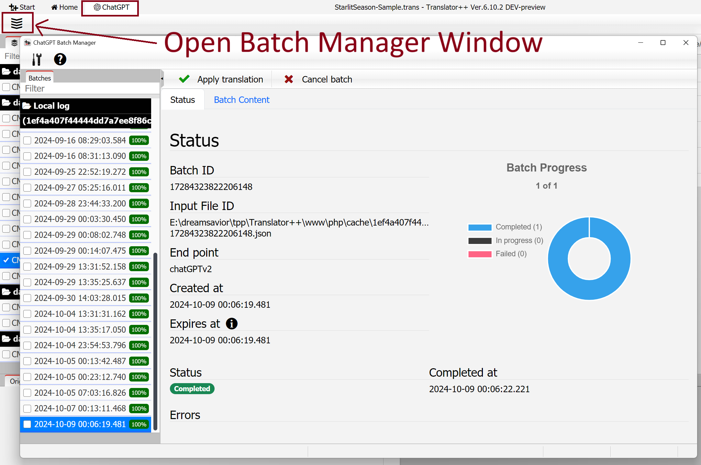This screenshot has height=465, width=701.
Task: Click the Completed status badge
Action: pyautogui.click(x=192, y=389)
